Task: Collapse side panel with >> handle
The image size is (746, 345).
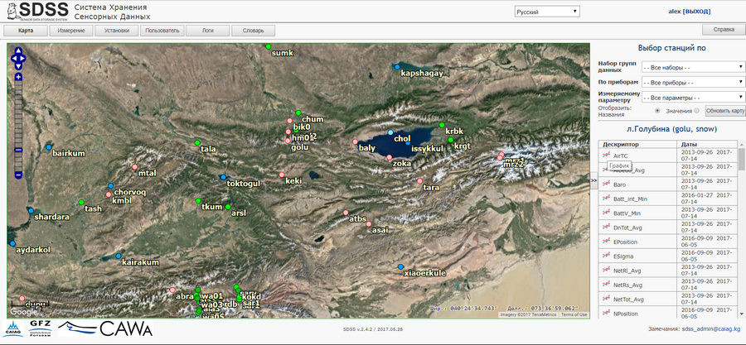Action: pos(593,179)
